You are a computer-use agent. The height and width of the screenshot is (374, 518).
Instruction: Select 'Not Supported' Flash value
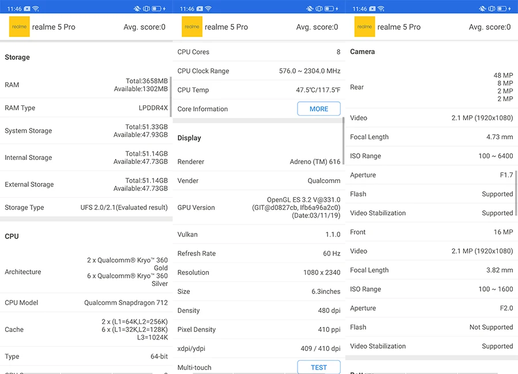(492, 327)
